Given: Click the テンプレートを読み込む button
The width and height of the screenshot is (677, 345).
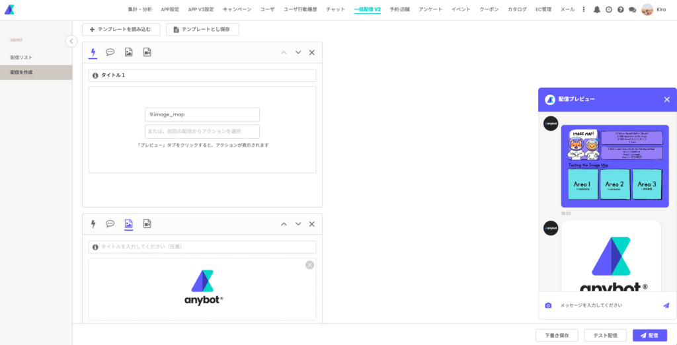Looking at the screenshot, I should [x=121, y=30].
